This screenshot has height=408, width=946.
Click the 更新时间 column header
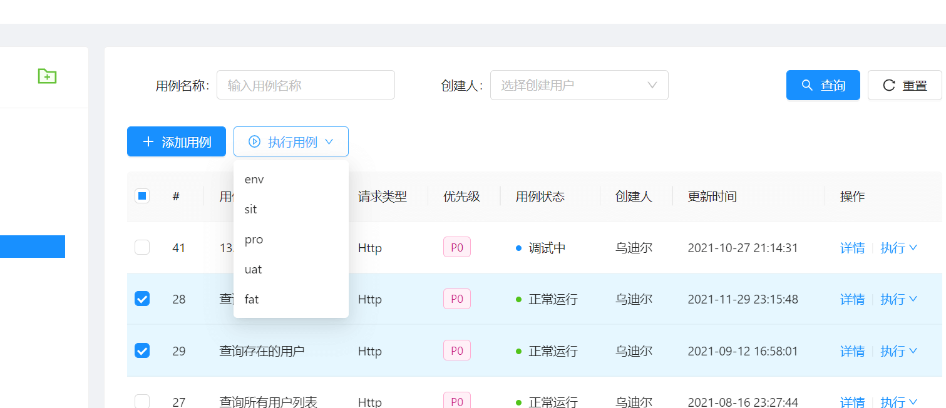(712, 196)
